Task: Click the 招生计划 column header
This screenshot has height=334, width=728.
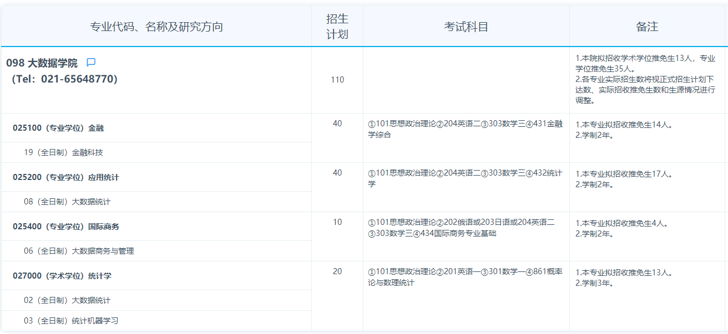Action: (337, 27)
